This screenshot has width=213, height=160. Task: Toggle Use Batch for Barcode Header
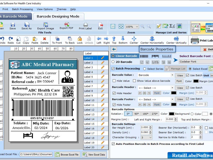point(188,88)
